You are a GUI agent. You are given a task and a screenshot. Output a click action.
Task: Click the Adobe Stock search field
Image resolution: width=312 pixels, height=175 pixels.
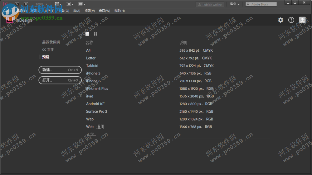pyautogui.click(x=261, y=4)
